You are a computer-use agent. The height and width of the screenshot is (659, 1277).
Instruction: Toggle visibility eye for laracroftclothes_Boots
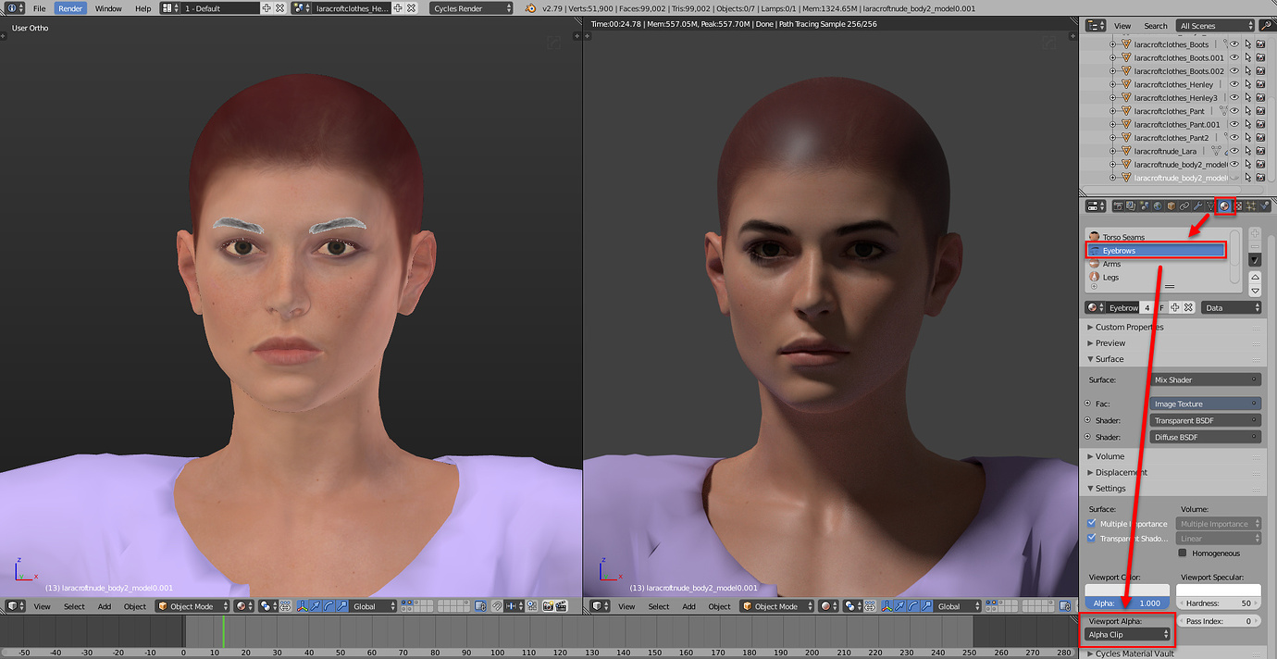click(1234, 44)
